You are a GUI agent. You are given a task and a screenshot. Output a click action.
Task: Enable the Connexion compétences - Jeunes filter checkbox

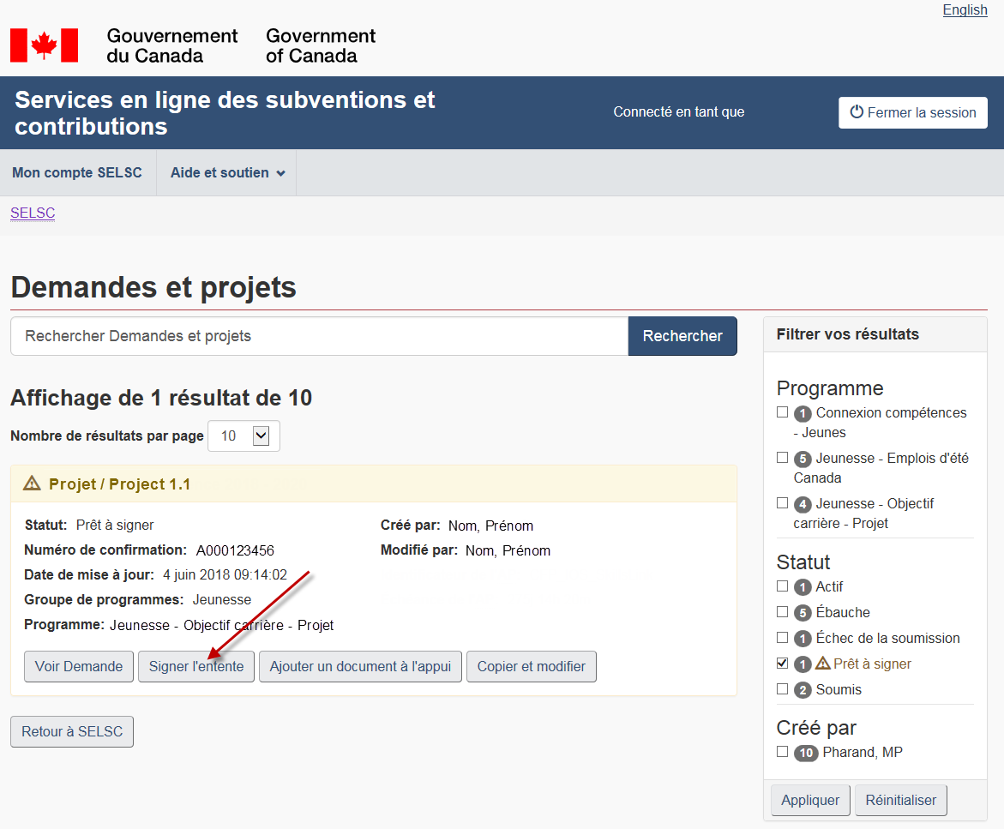782,411
